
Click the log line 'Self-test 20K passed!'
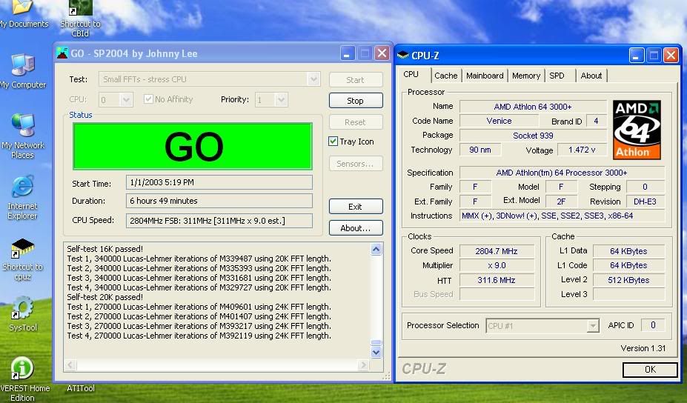(x=105, y=297)
